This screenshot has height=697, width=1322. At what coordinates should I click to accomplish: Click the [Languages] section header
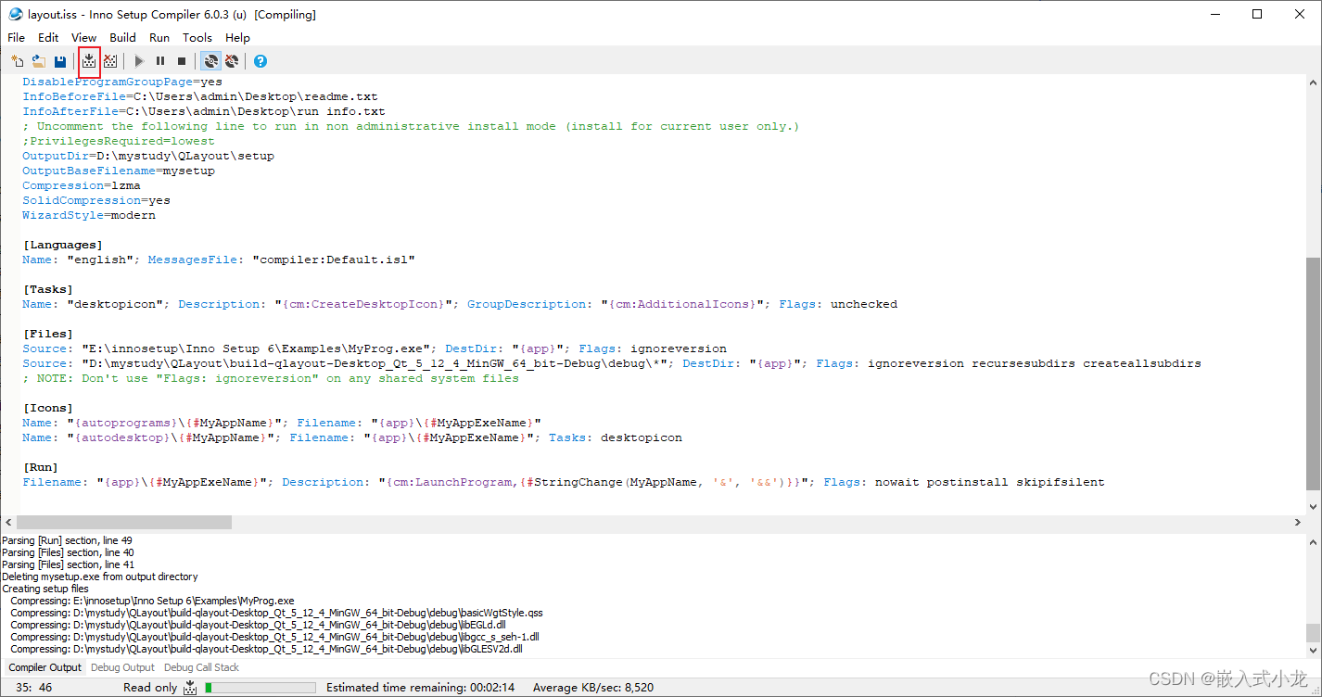tap(63, 245)
